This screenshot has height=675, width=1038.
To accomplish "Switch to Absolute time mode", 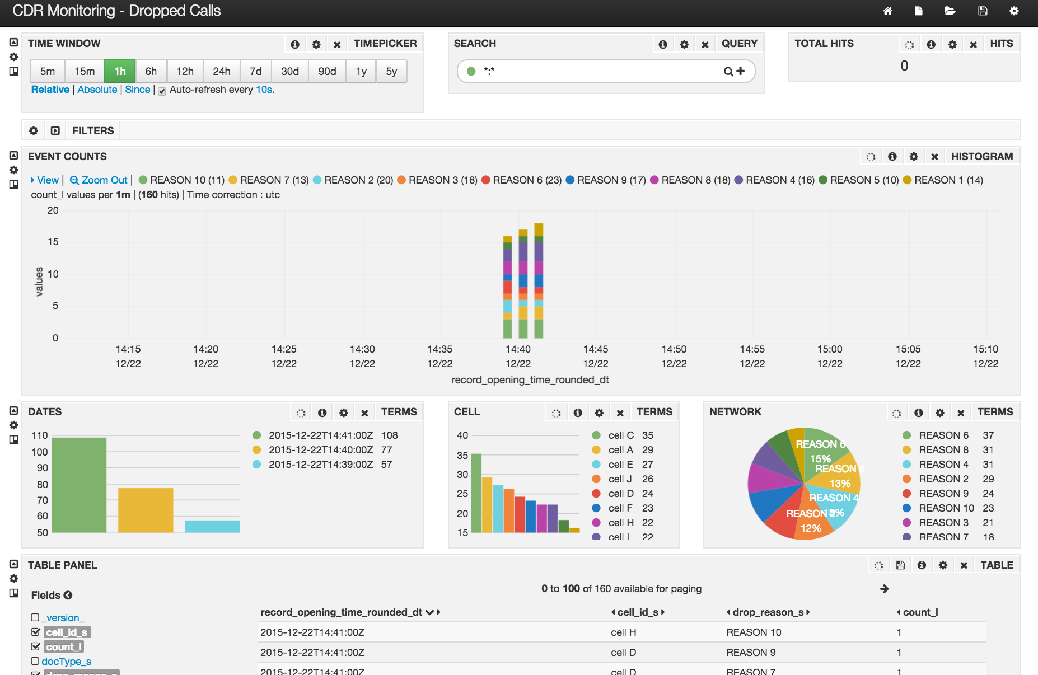I will tap(97, 89).
